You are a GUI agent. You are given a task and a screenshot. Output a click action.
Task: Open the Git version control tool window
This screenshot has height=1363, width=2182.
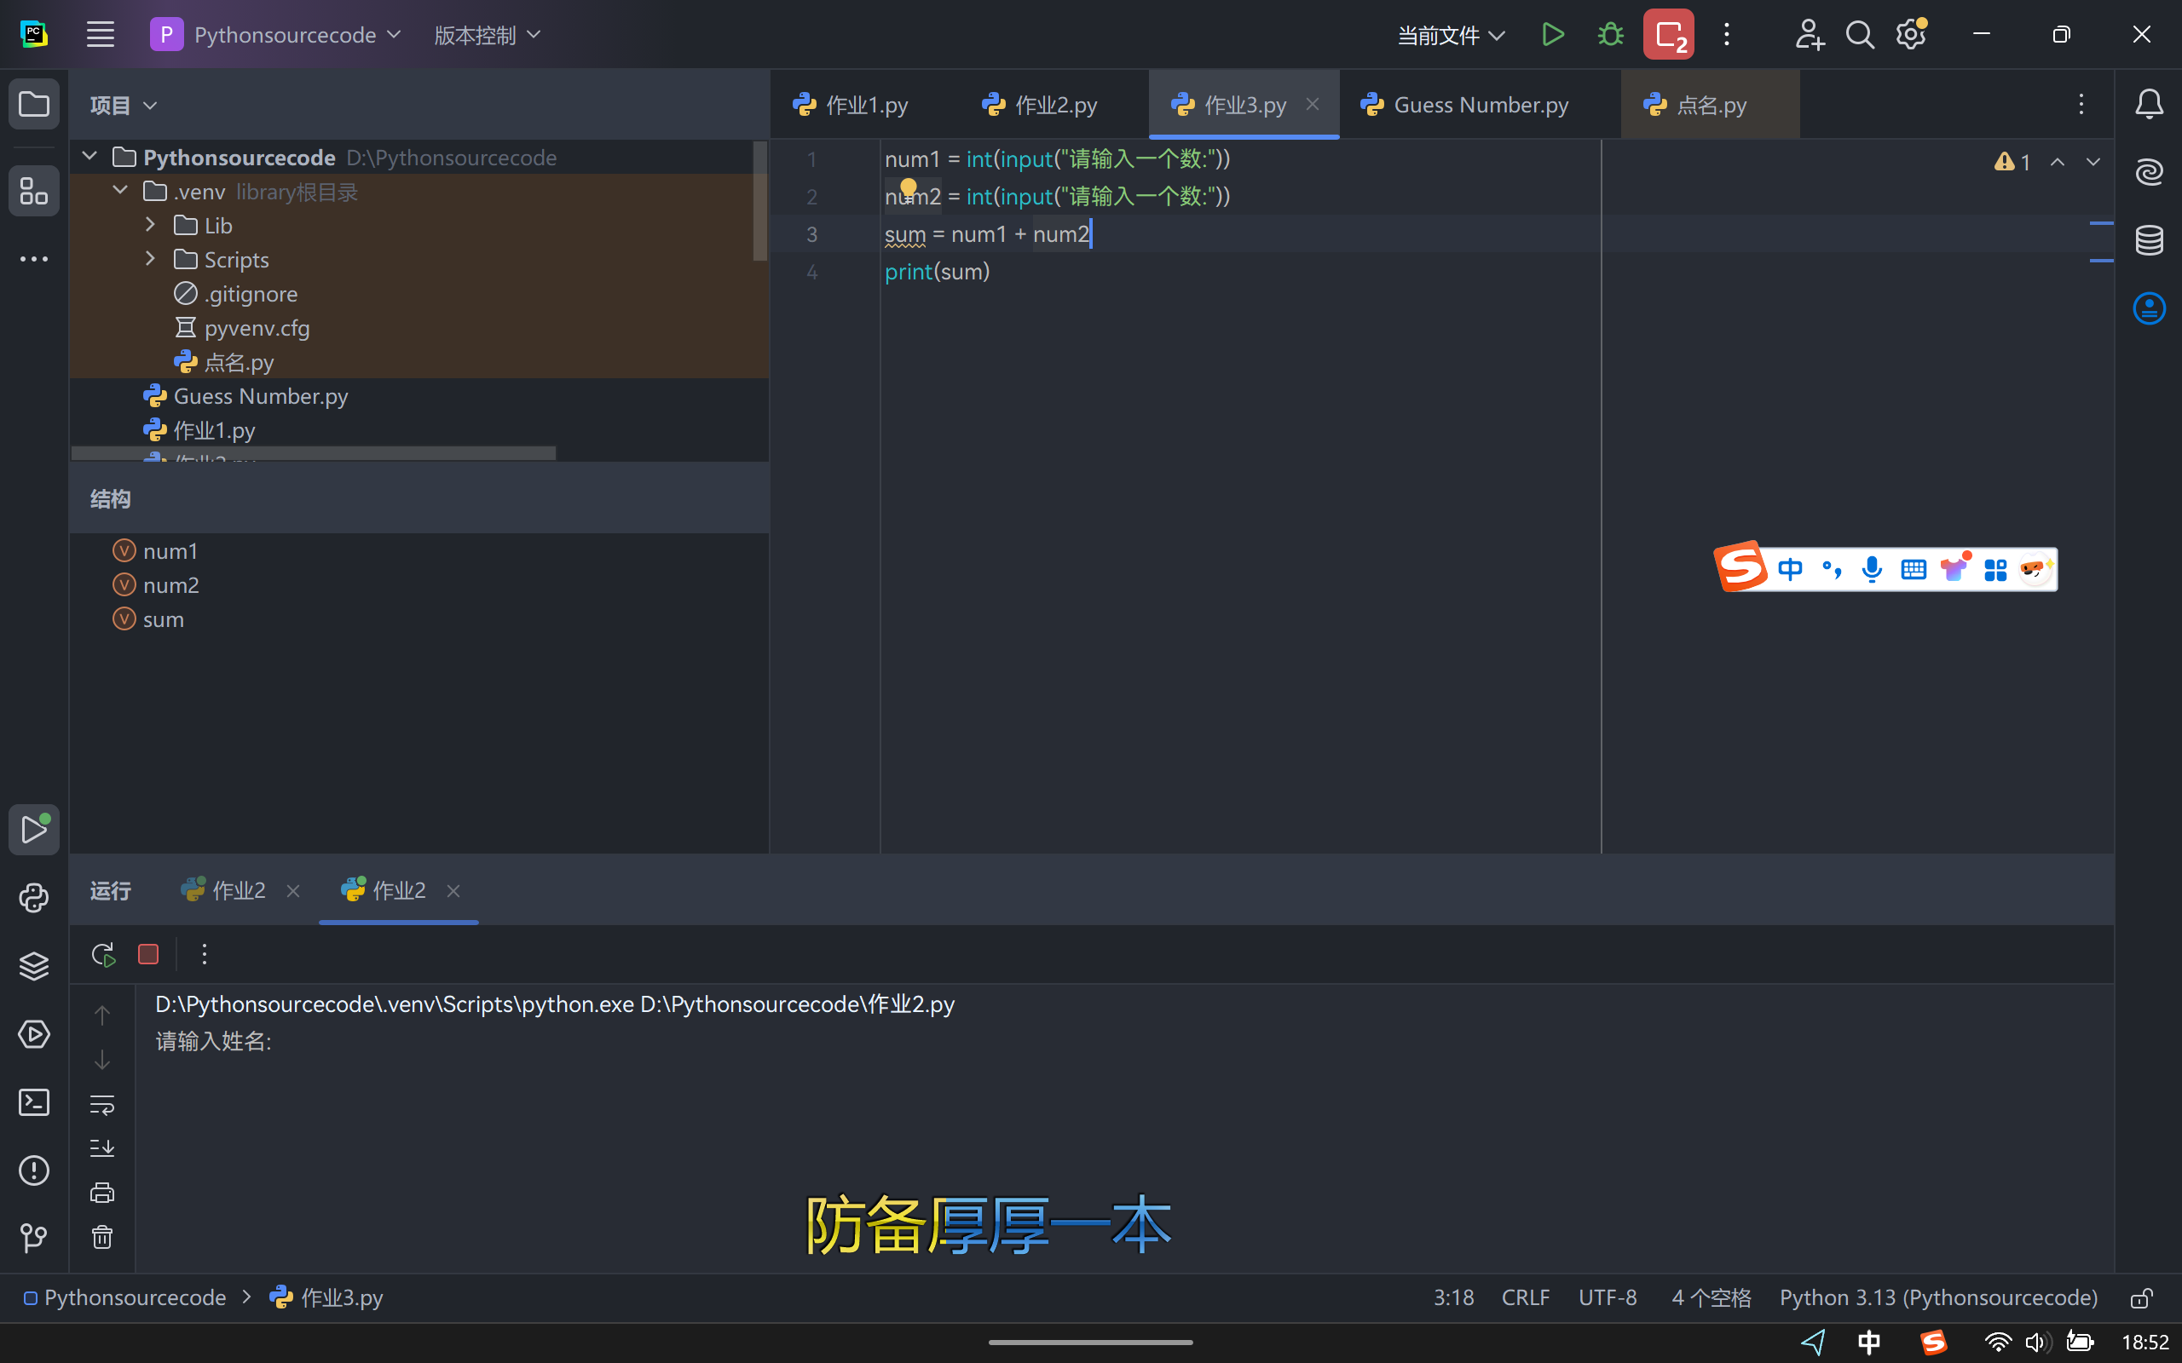coord(33,1238)
